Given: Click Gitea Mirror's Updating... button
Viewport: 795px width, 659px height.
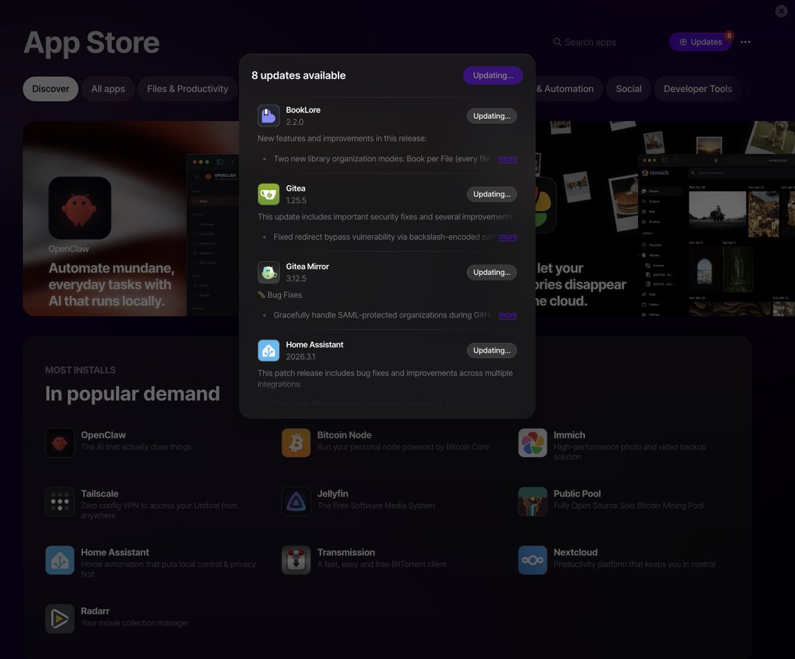Looking at the screenshot, I should click(x=492, y=272).
